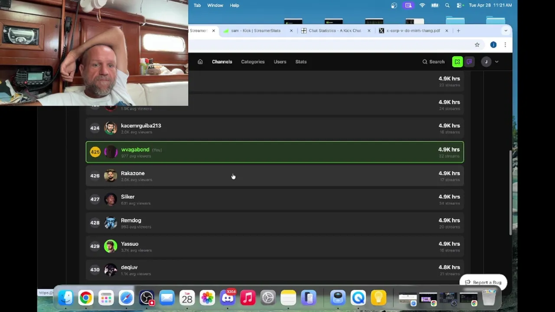The width and height of the screenshot is (555, 312).
Task: Open QuickTime Player in the Dock
Action: pyautogui.click(x=358, y=298)
